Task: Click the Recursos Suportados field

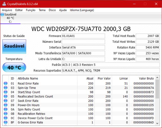Action: click(x=111, y=71)
